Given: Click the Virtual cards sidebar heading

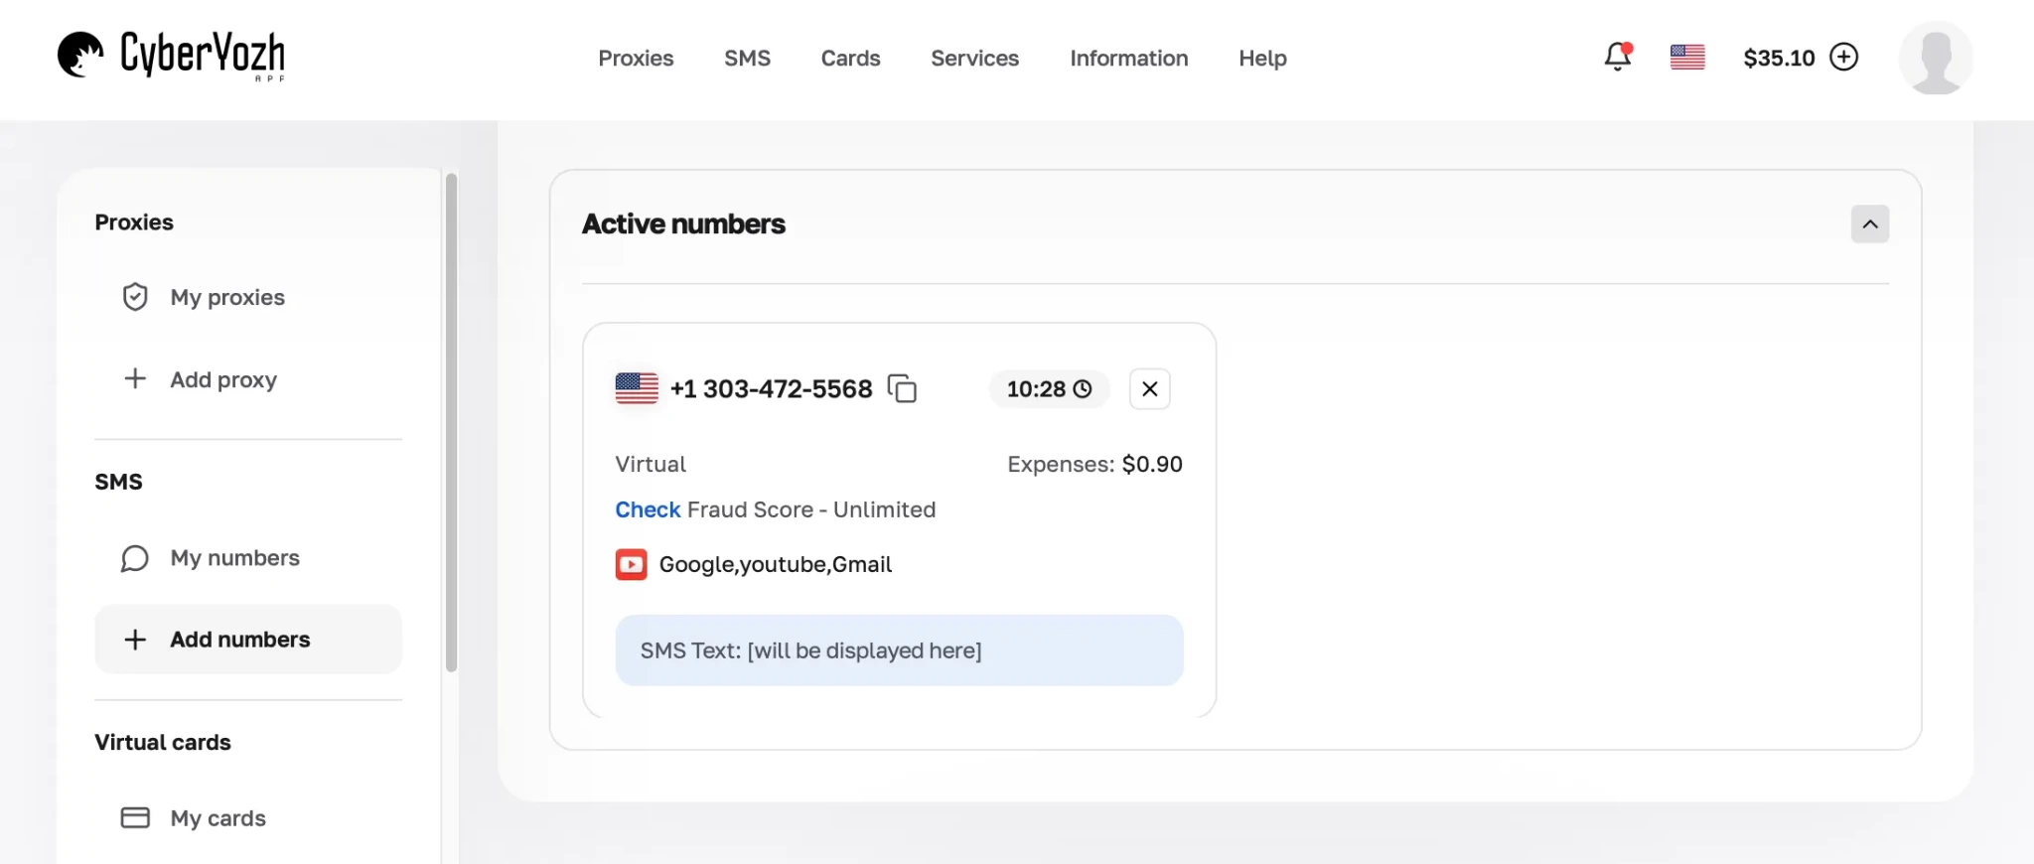Looking at the screenshot, I should click(x=163, y=743).
